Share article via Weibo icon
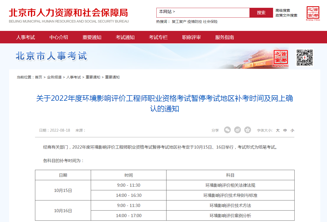Screen dimensions: 327x222 click(238, 130)
